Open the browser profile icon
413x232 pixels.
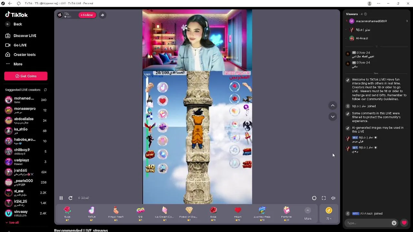(369, 4)
